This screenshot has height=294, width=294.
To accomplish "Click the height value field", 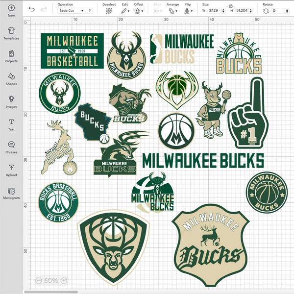I will (x=242, y=11).
